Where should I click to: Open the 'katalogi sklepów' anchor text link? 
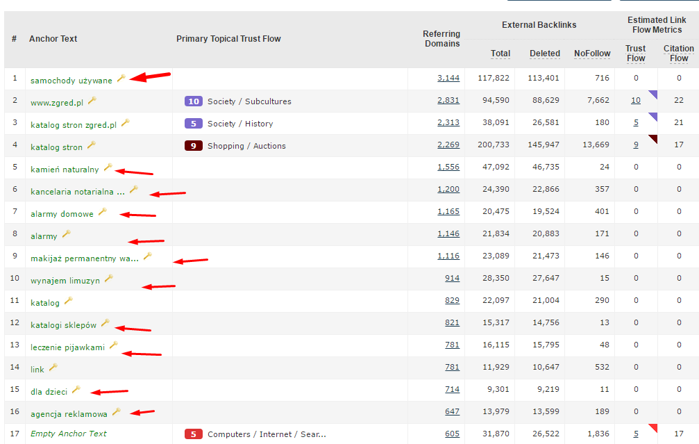[x=63, y=325]
